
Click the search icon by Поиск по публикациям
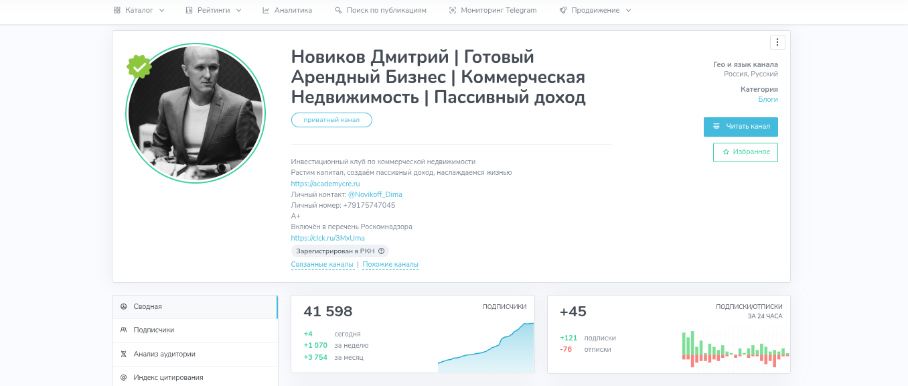[x=338, y=10]
